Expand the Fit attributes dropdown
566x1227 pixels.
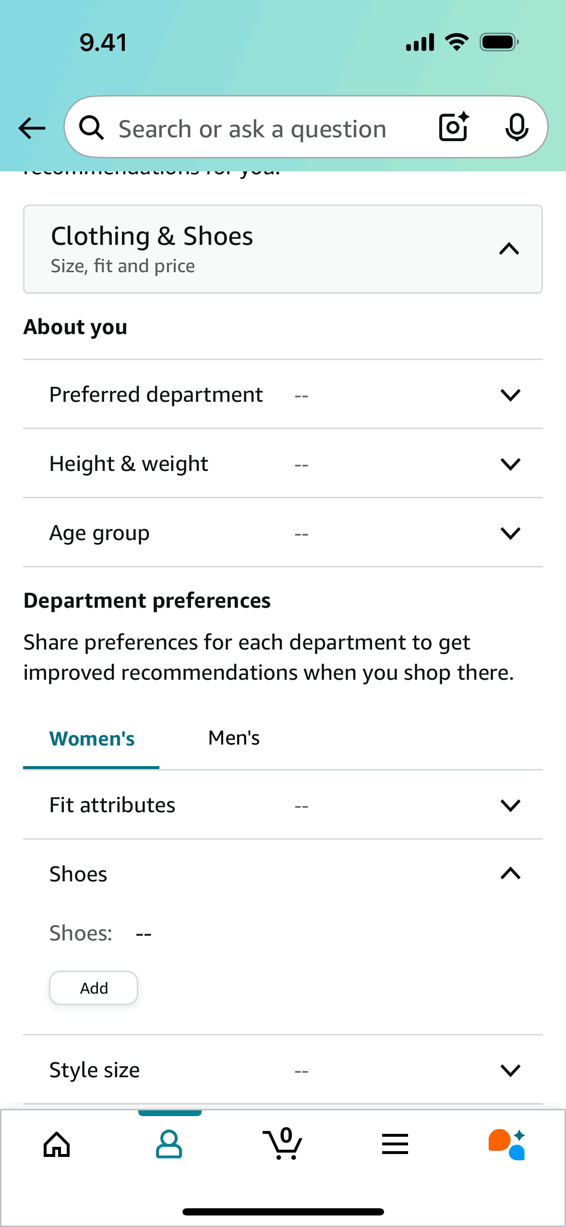(x=510, y=805)
